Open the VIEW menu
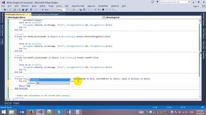Viewport: 206px width, 115px height. click(x=16, y=6)
